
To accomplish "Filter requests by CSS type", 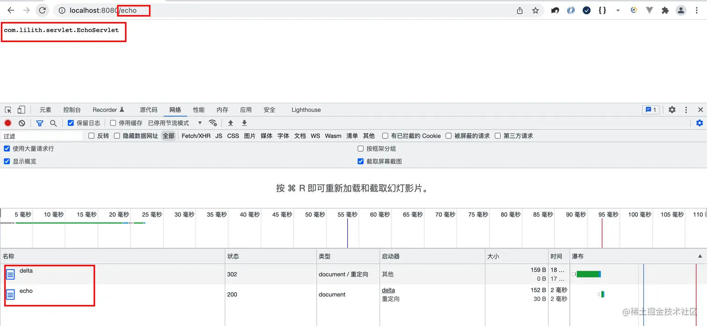I will pos(233,136).
